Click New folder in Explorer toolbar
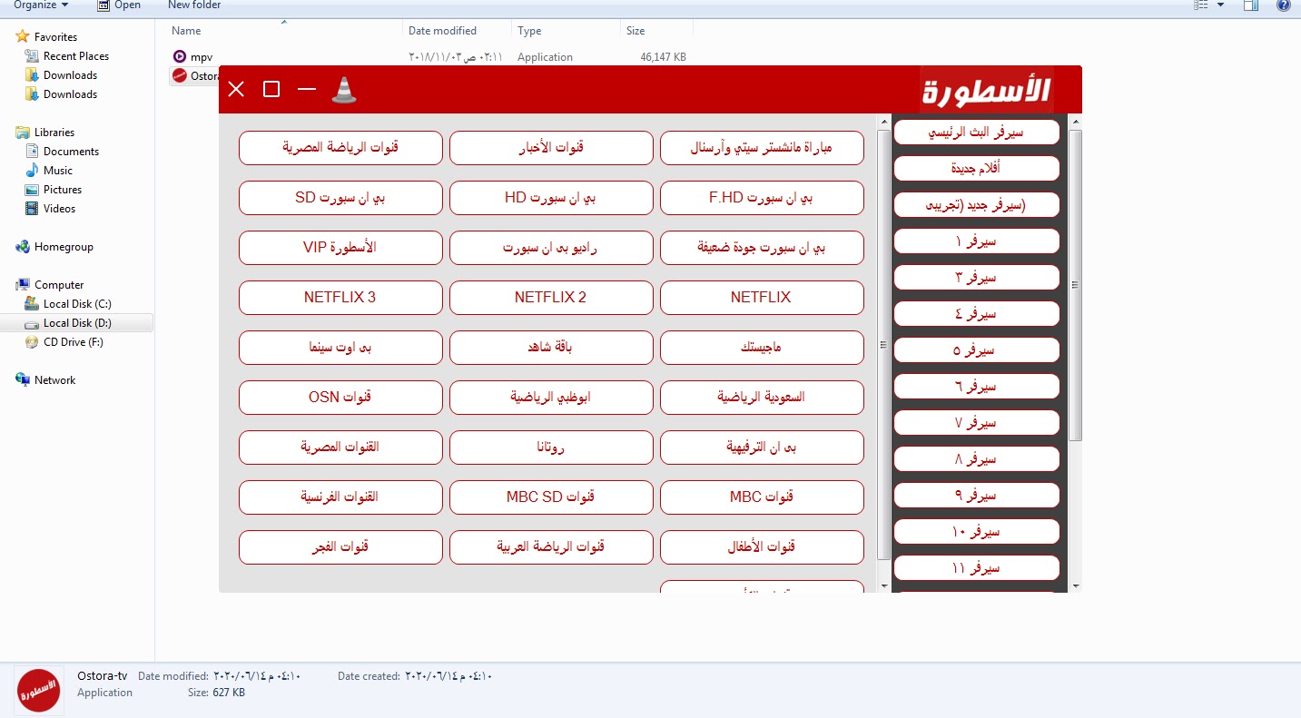 pos(194,5)
